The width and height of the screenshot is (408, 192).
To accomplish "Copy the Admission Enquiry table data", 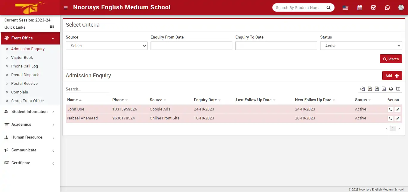I will 363,89.
